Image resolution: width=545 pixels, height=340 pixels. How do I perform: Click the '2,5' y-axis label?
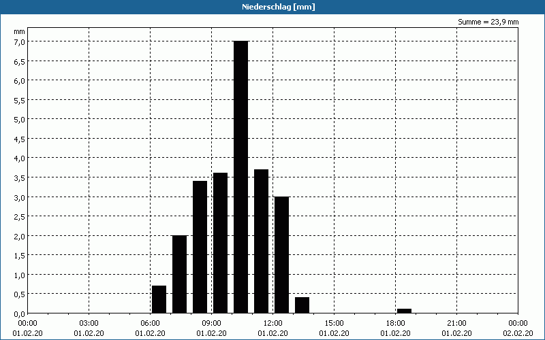pyautogui.click(x=20, y=216)
